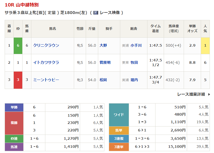
Task: Click the 単勝 payout label
Action: pyautogui.click(x=14, y=107)
